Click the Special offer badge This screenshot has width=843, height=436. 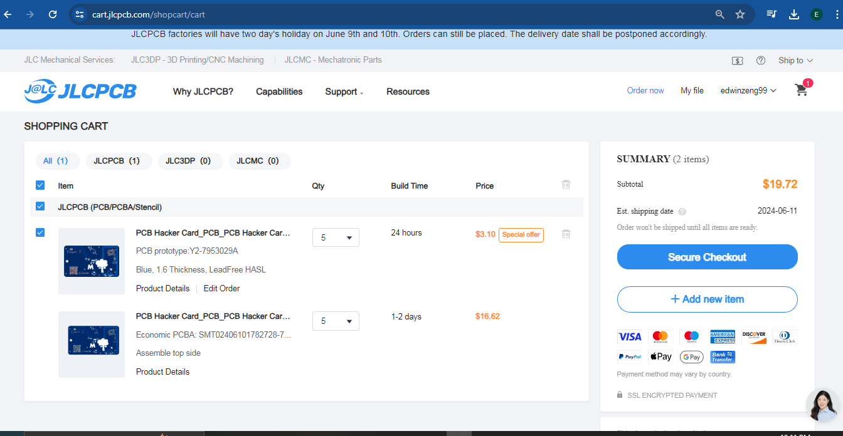tap(521, 235)
